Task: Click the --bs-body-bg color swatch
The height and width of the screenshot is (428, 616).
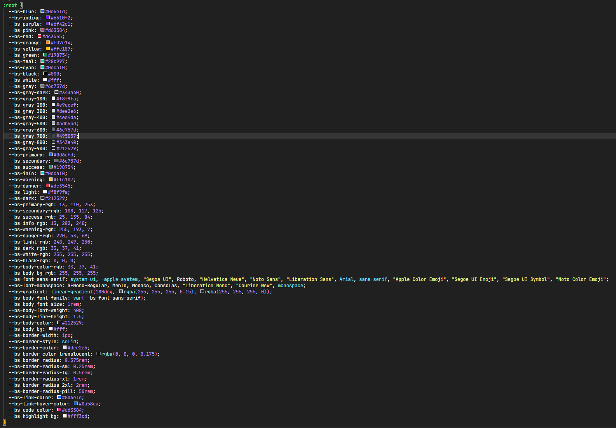Action: pos(51,329)
